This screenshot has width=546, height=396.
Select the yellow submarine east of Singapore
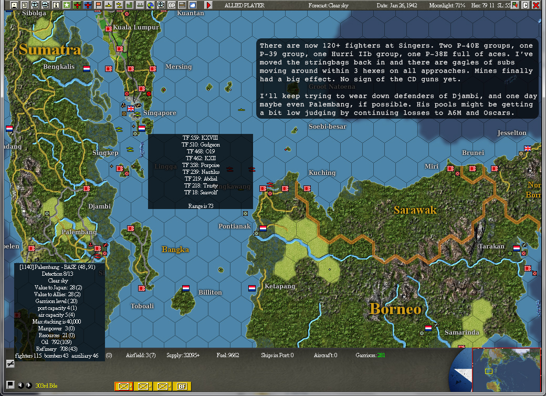click(x=241, y=110)
